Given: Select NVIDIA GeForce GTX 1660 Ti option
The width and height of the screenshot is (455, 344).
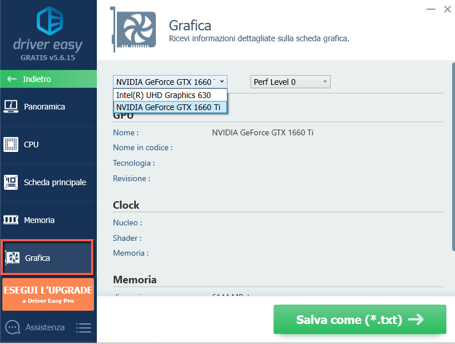Looking at the screenshot, I should 170,107.
